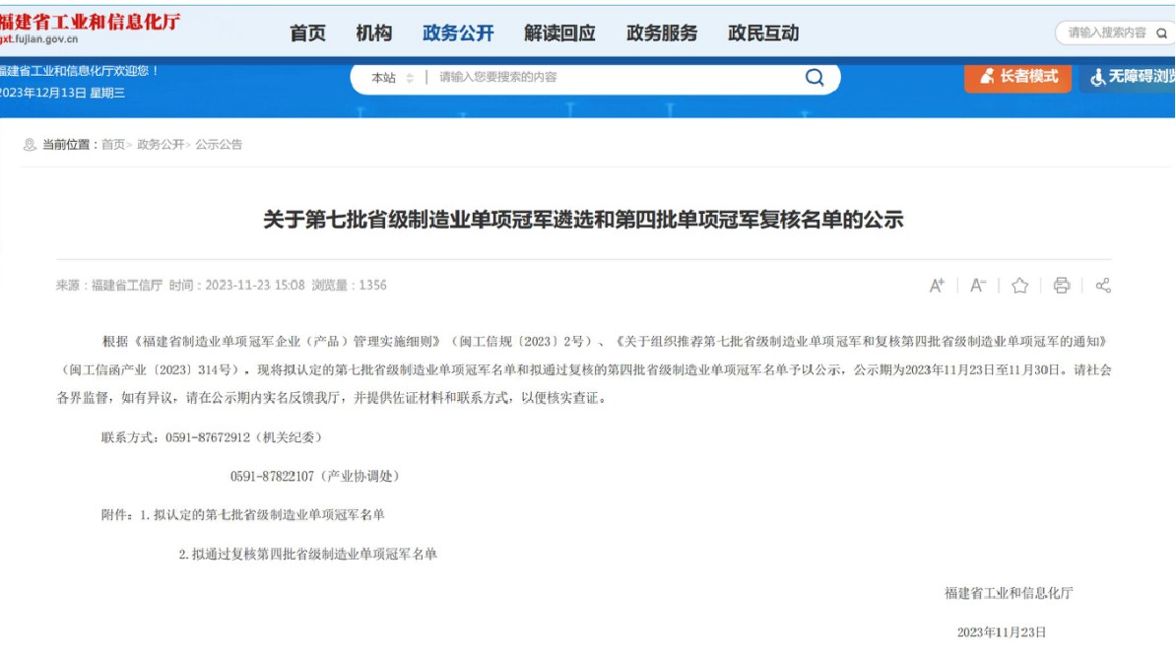Open 政民互动 from the top navigation
This screenshot has width=1176, height=659.
coord(763,33)
